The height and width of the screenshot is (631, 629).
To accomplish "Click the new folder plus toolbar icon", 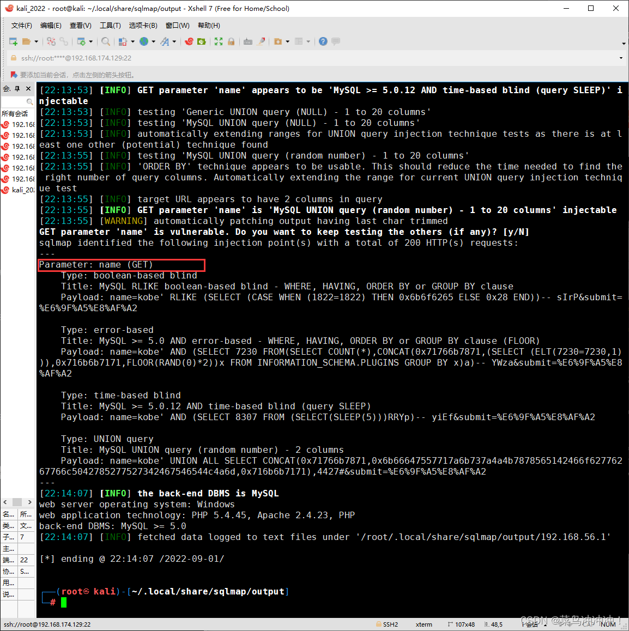I will (277, 41).
